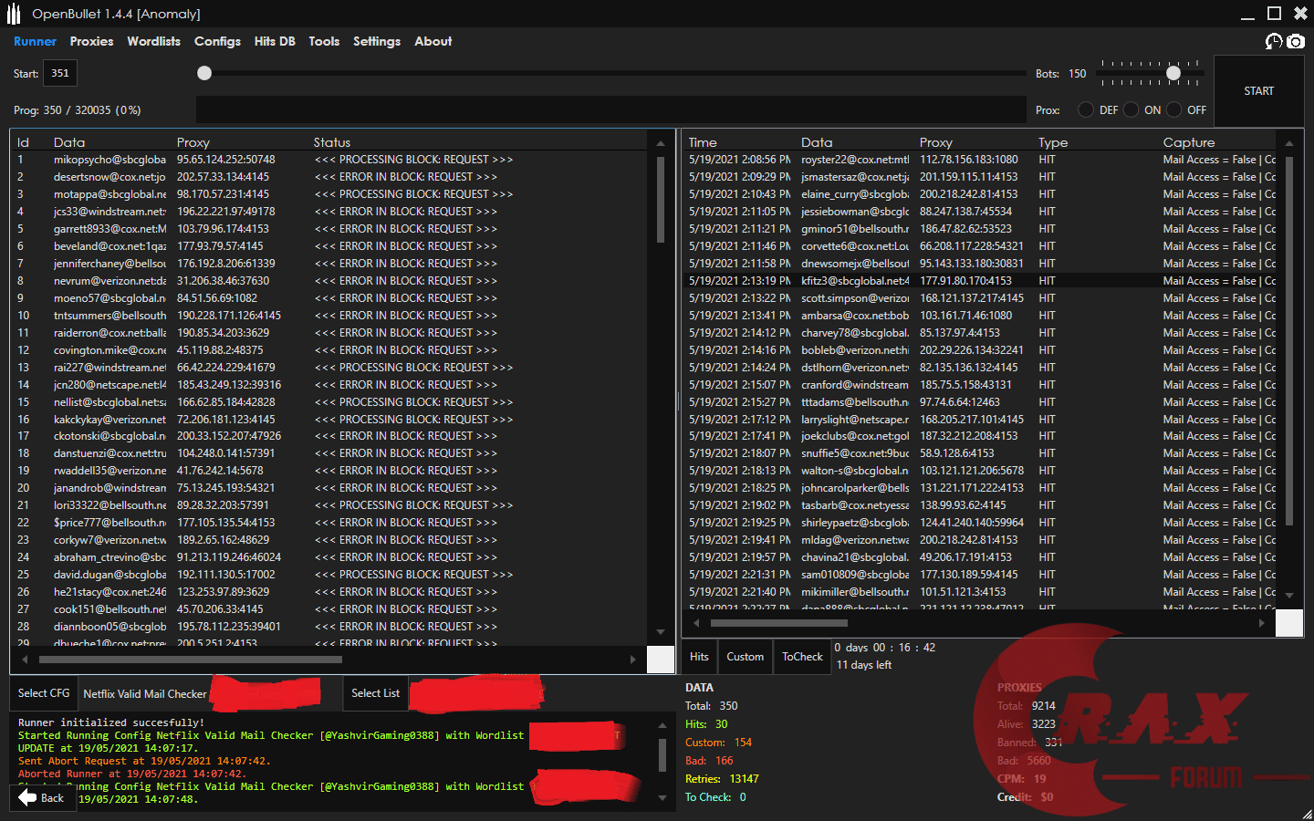This screenshot has width=1314, height=821.
Task: Show the Custom results list
Action: coord(745,657)
